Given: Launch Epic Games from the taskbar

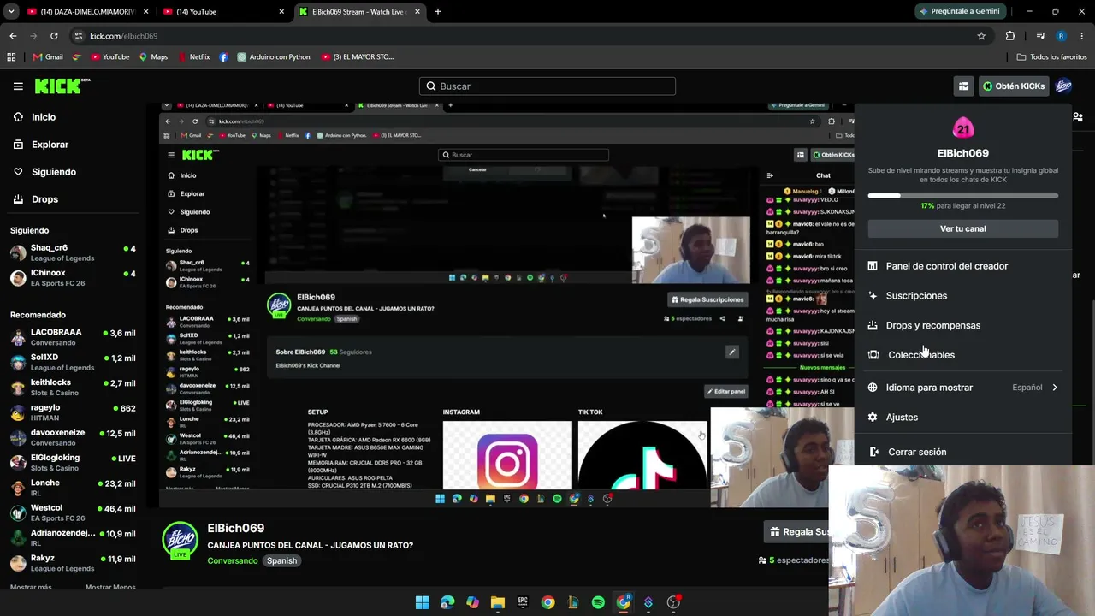Looking at the screenshot, I should [x=523, y=602].
